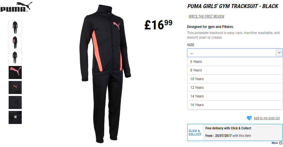Show second tracksuit side view thumbnail
The height and width of the screenshot is (147, 283).
tap(15, 42)
